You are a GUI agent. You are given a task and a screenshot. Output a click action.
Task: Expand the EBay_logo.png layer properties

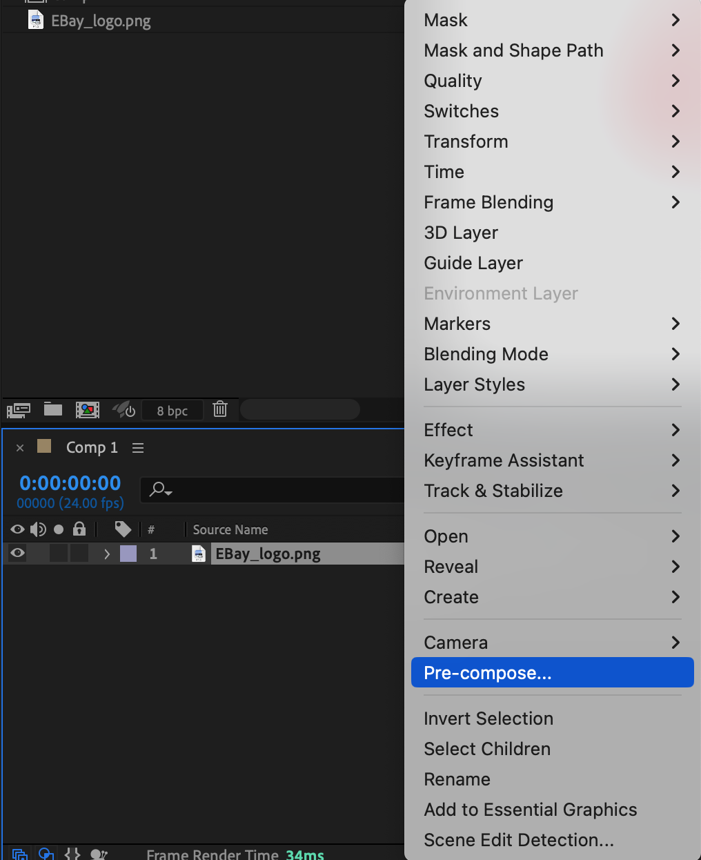pos(106,554)
